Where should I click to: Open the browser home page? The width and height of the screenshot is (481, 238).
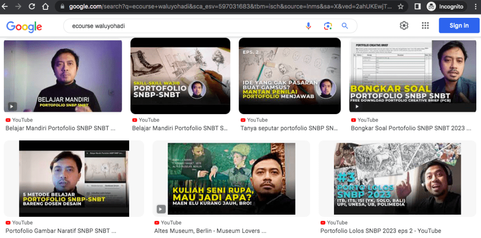click(45, 7)
